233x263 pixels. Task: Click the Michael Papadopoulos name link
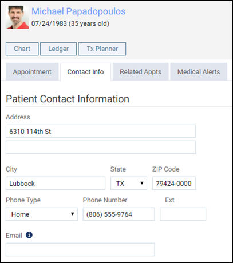click(x=78, y=11)
